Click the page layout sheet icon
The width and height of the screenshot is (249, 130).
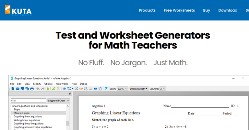point(100,89)
